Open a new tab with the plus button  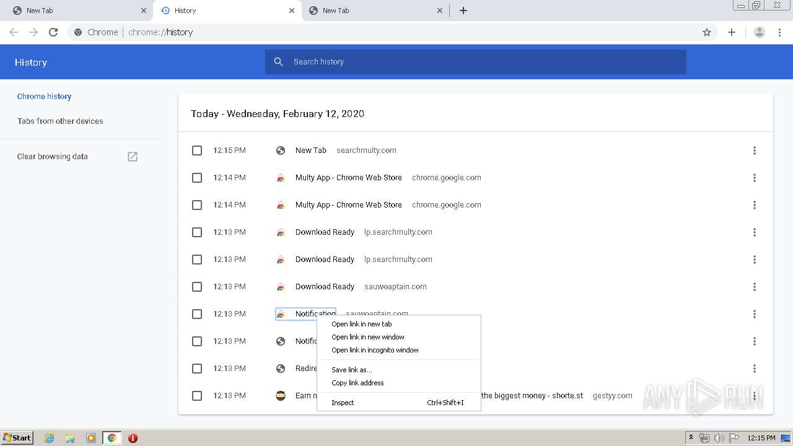point(463,11)
